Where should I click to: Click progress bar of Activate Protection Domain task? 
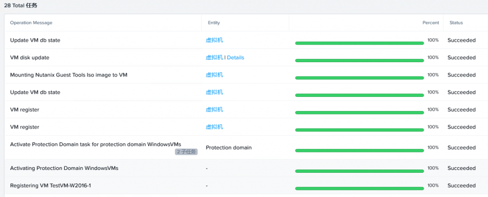(x=359, y=150)
